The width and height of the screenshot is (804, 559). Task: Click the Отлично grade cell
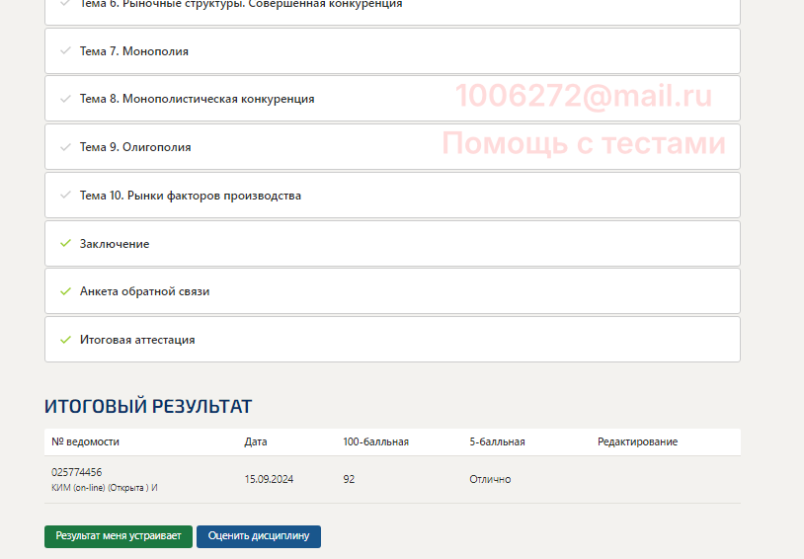(x=490, y=479)
